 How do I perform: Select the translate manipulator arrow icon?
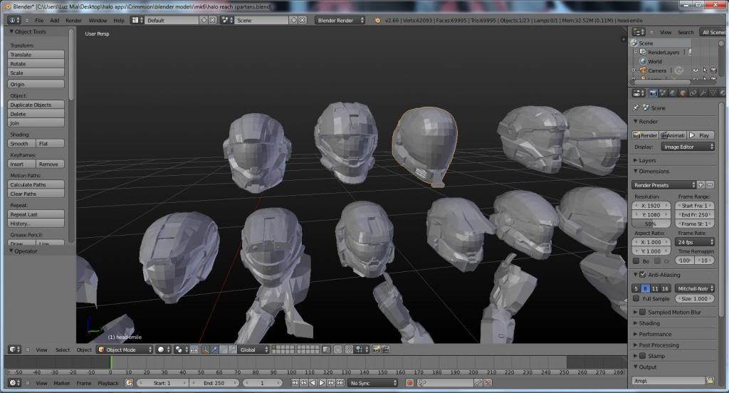(214, 350)
